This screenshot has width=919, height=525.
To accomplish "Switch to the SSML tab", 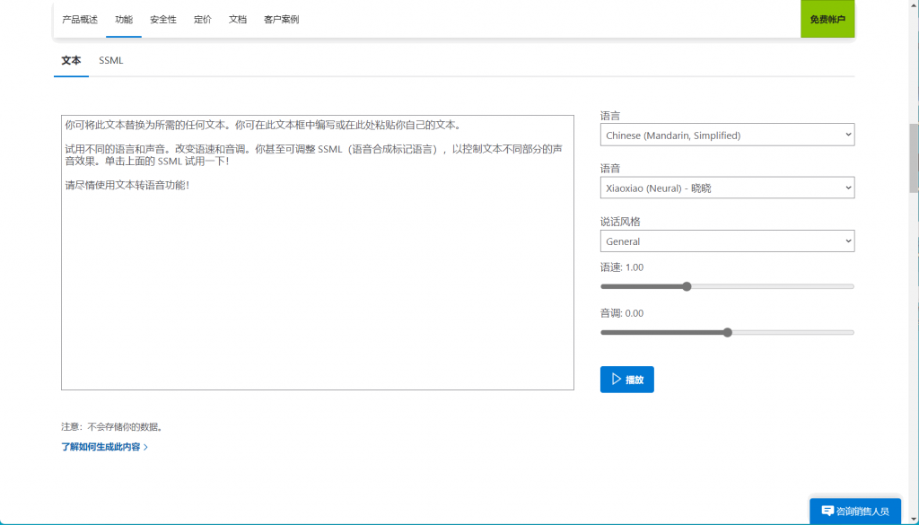I will (x=110, y=60).
